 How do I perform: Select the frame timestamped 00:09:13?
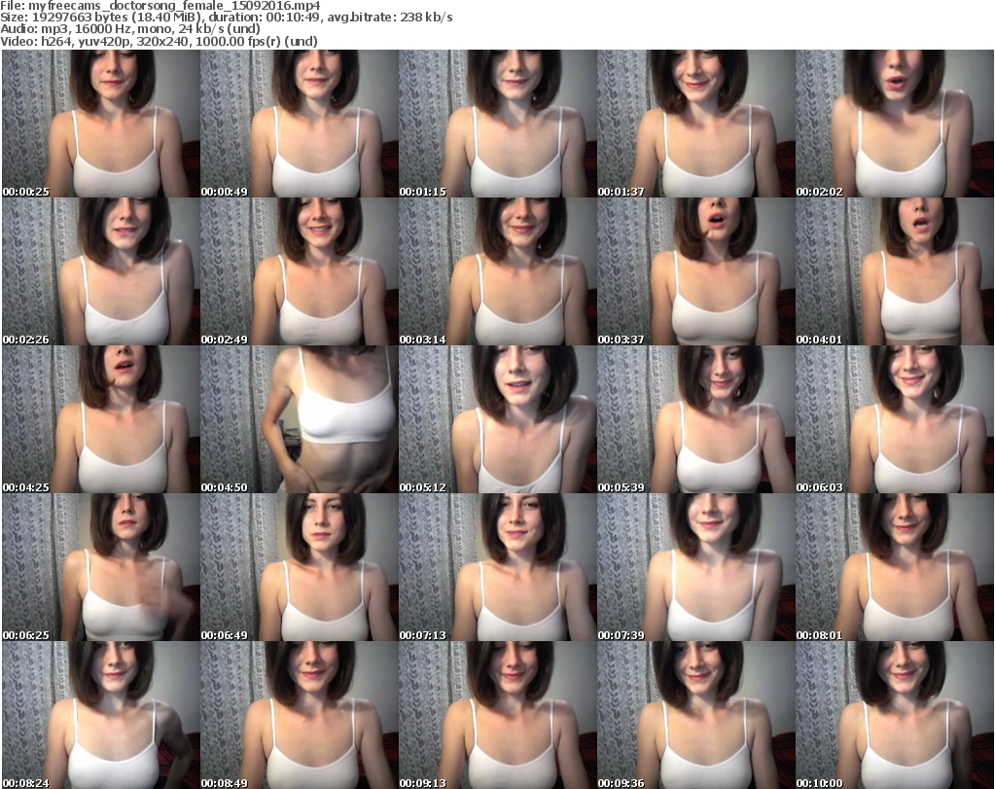[x=497, y=715]
